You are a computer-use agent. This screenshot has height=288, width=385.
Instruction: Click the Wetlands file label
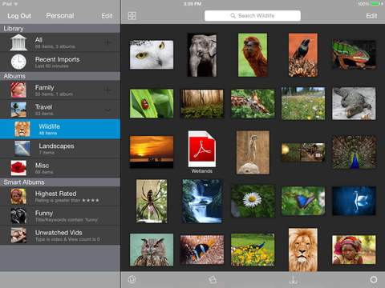click(x=202, y=171)
